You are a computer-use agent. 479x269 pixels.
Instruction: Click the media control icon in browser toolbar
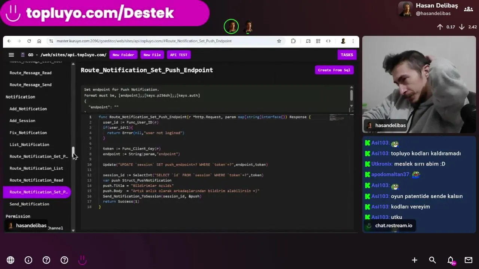click(x=308, y=41)
